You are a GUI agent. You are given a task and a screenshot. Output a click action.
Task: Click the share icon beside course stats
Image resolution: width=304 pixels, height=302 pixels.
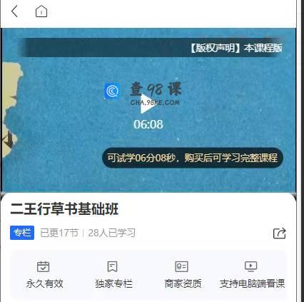280,233
